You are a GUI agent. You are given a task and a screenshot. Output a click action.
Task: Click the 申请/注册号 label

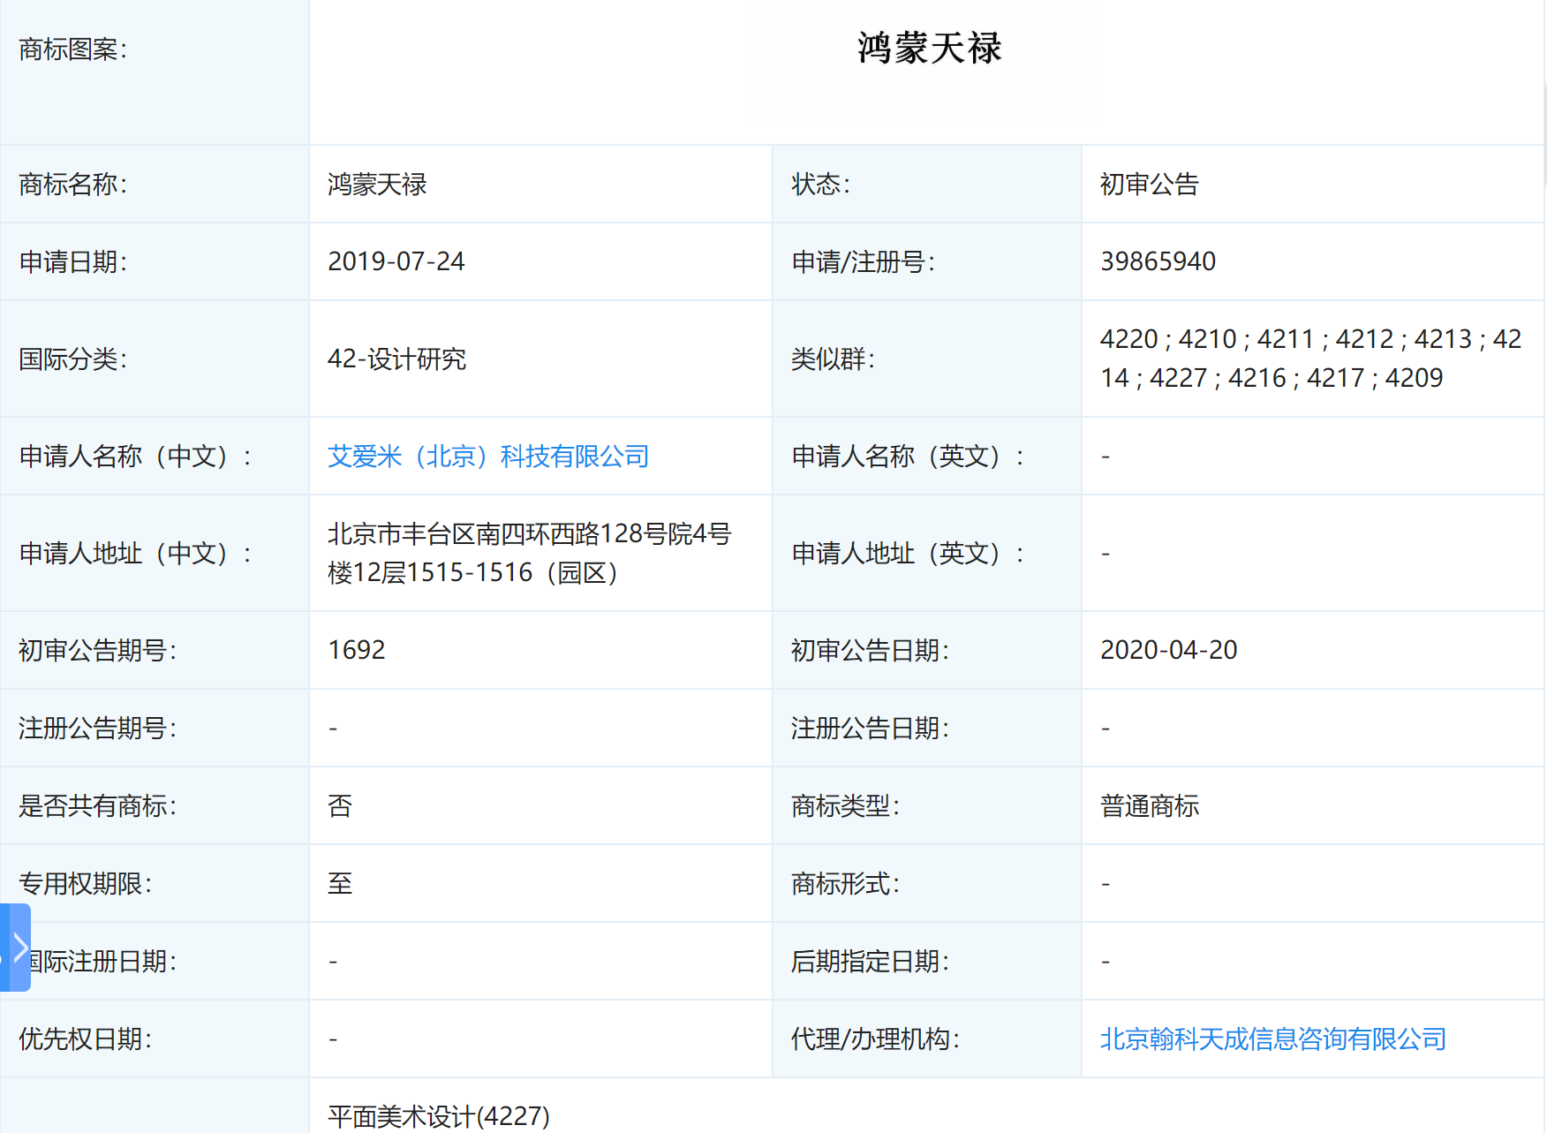pos(863,262)
